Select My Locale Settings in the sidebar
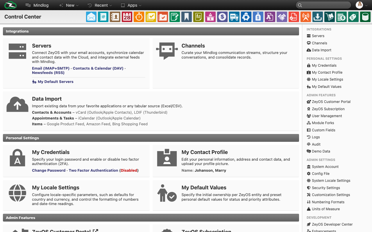 point(325,79)
